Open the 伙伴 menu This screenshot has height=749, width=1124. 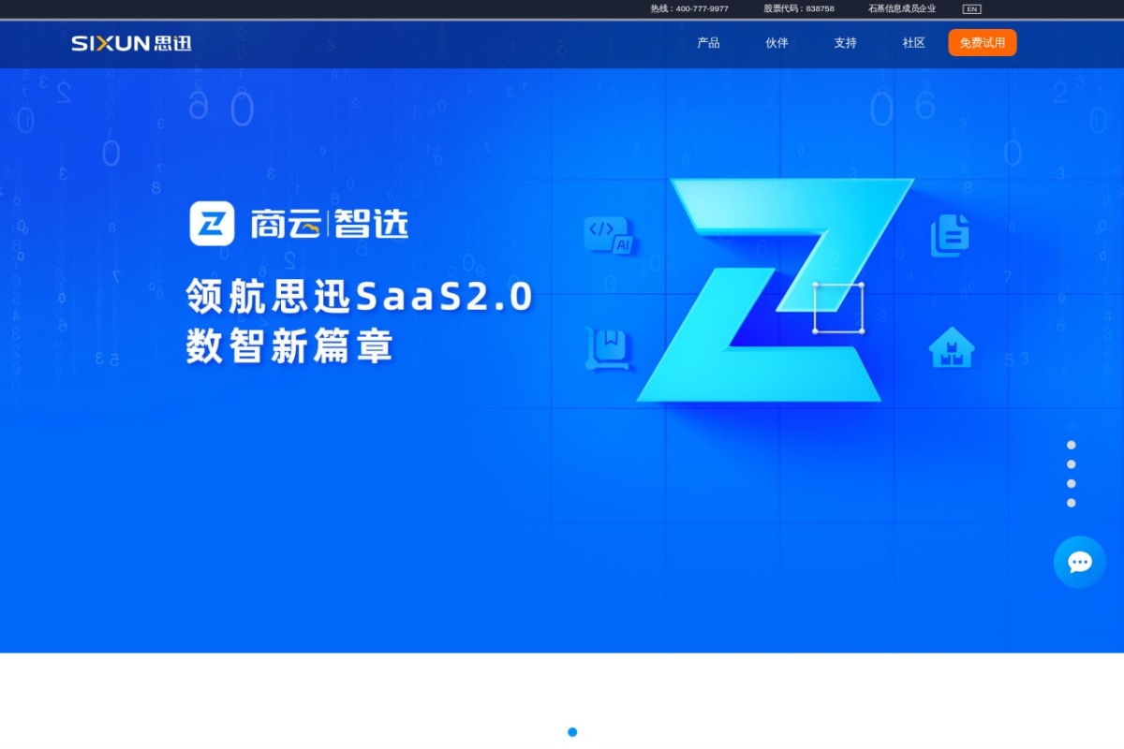(776, 43)
